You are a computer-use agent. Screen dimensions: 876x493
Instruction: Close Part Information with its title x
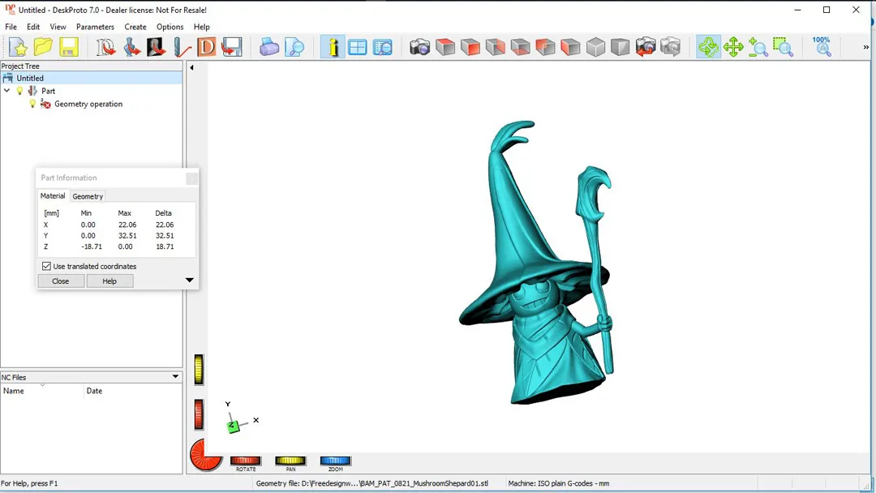pos(191,178)
